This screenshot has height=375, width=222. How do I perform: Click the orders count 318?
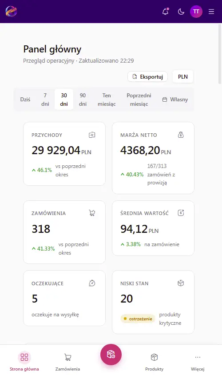[x=41, y=229]
